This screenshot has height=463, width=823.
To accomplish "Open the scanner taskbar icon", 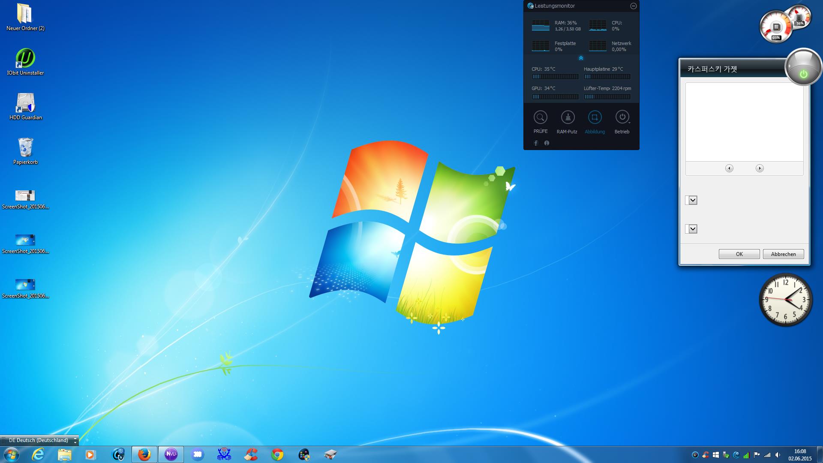I will pyautogui.click(x=330, y=454).
